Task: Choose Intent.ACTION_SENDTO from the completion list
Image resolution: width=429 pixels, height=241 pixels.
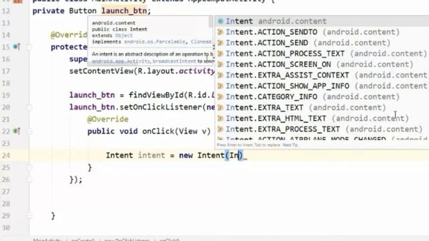Action: (x=322, y=32)
